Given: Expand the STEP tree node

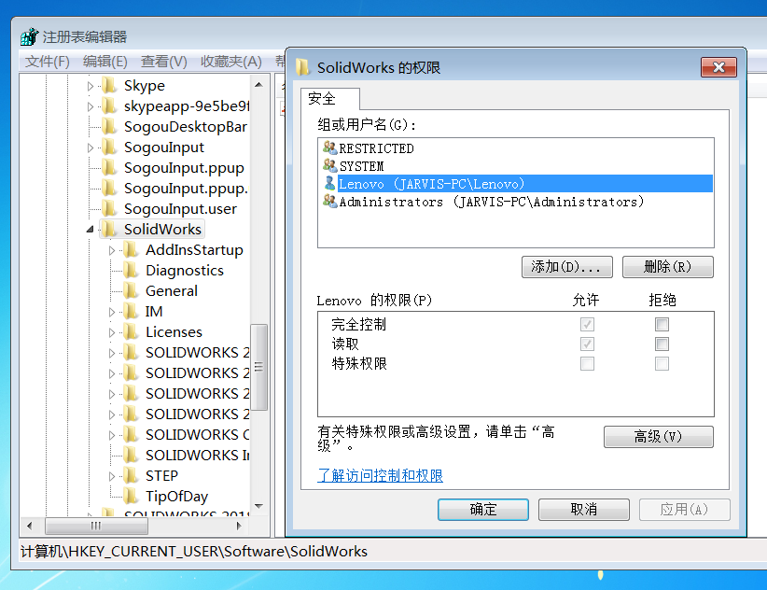Looking at the screenshot, I should (x=112, y=476).
